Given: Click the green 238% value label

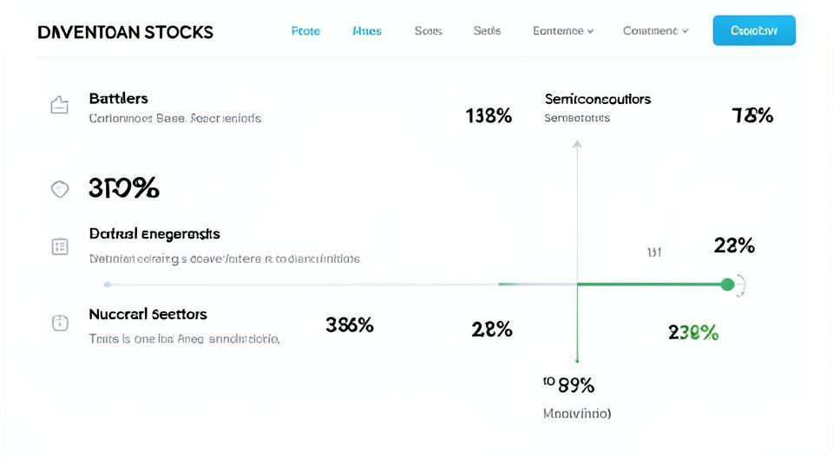Looking at the screenshot, I should point(693,332).
